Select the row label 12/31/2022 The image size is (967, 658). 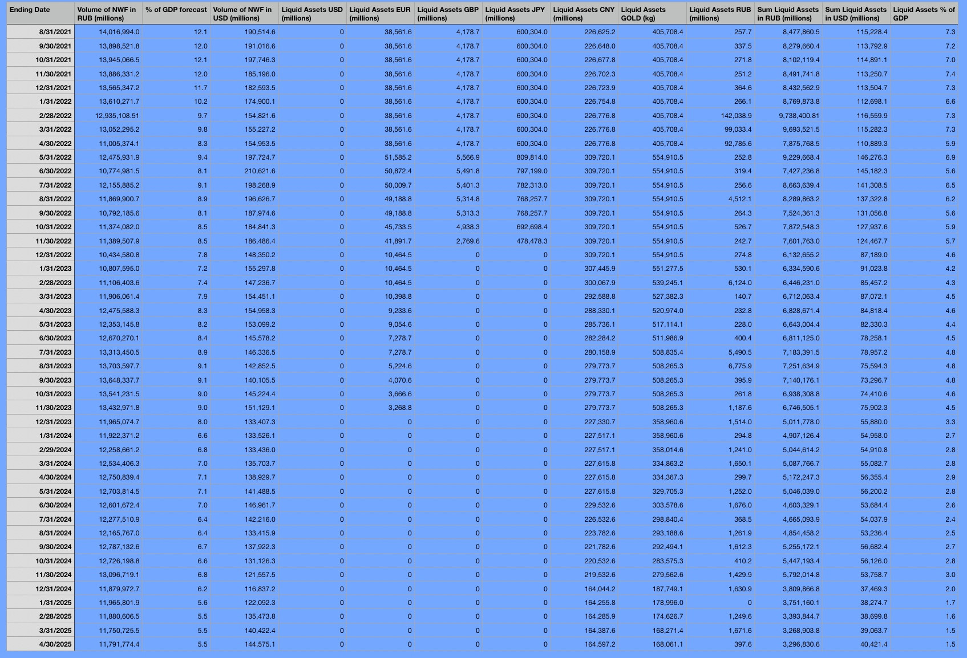pos(41,255)
